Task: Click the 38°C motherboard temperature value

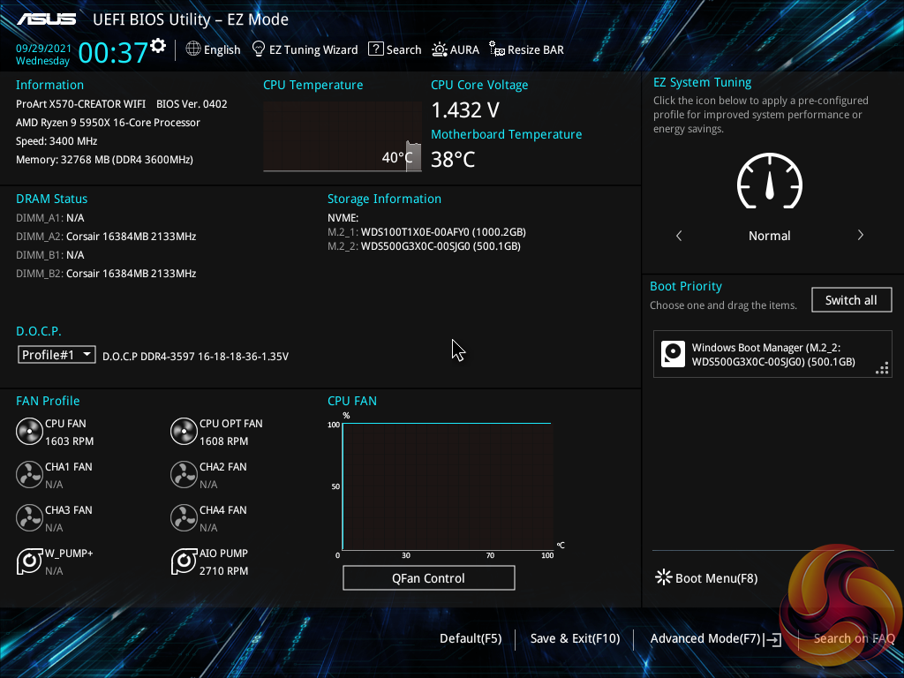Action: (x=453, y=160)
